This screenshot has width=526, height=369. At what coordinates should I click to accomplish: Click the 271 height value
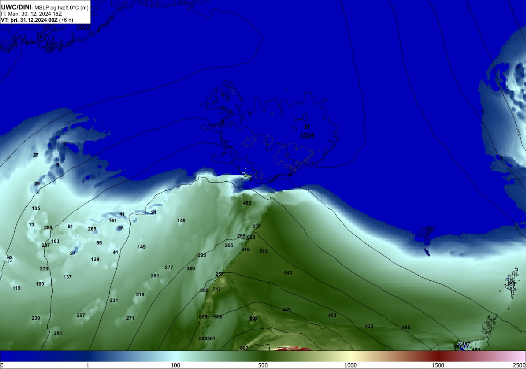pos(130,318)
